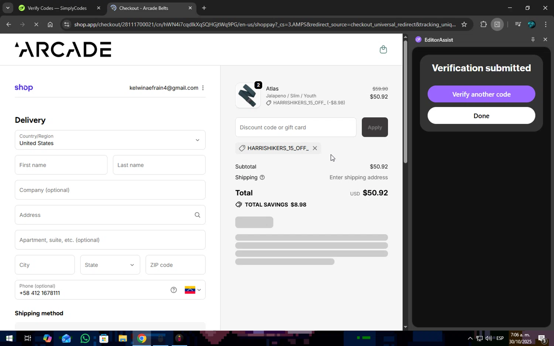Focus the Apartment, suite field
The height and width of the screenshot is (346, 554).
(110, 240)
